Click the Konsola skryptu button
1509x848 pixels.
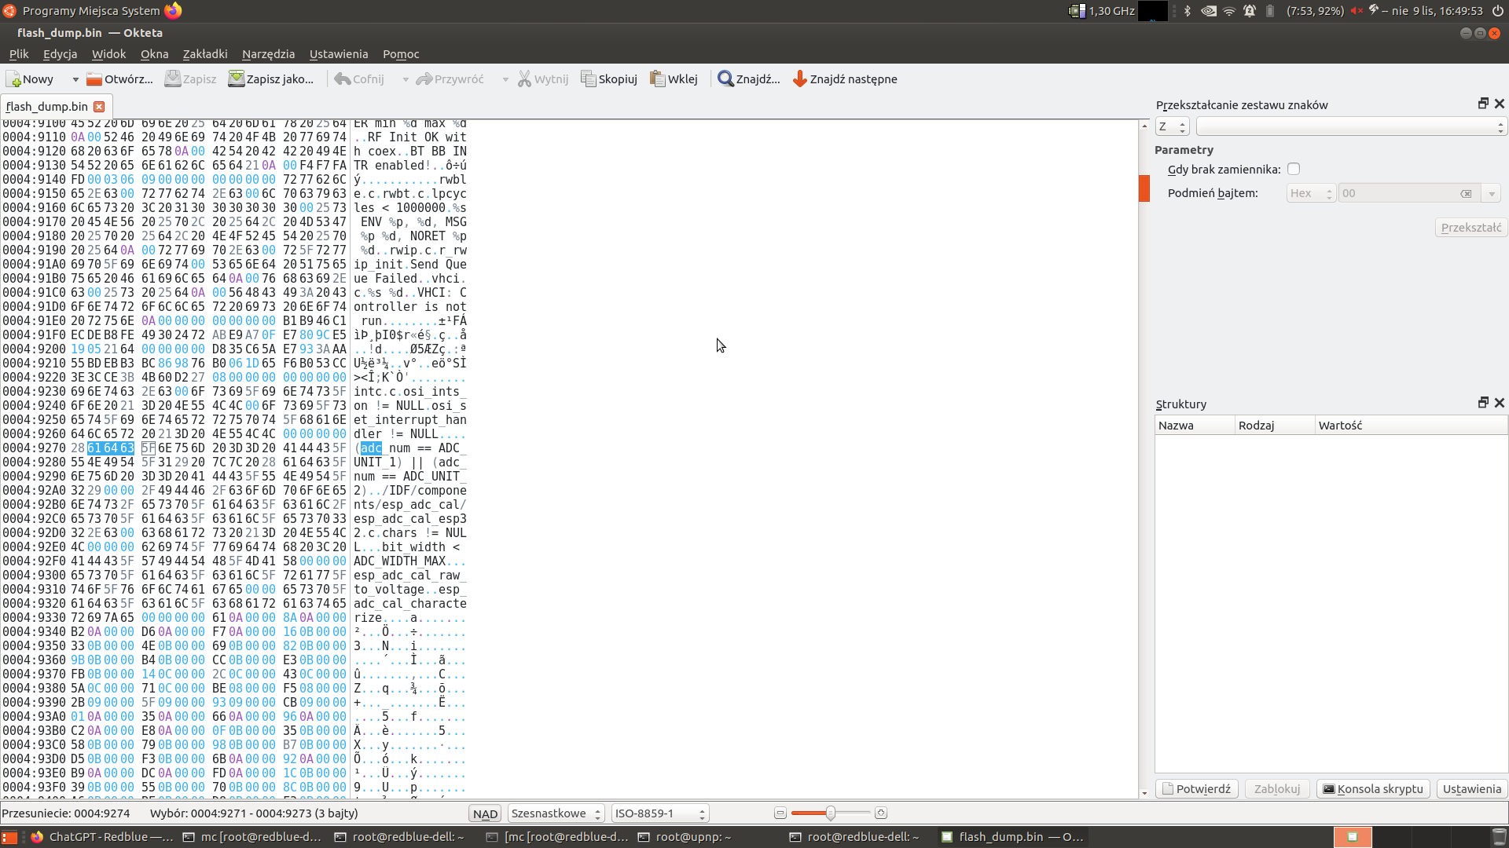tap(1372, 789)
